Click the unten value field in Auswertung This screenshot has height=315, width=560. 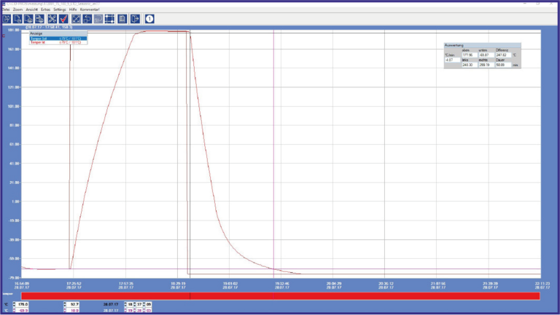point(486,55)
